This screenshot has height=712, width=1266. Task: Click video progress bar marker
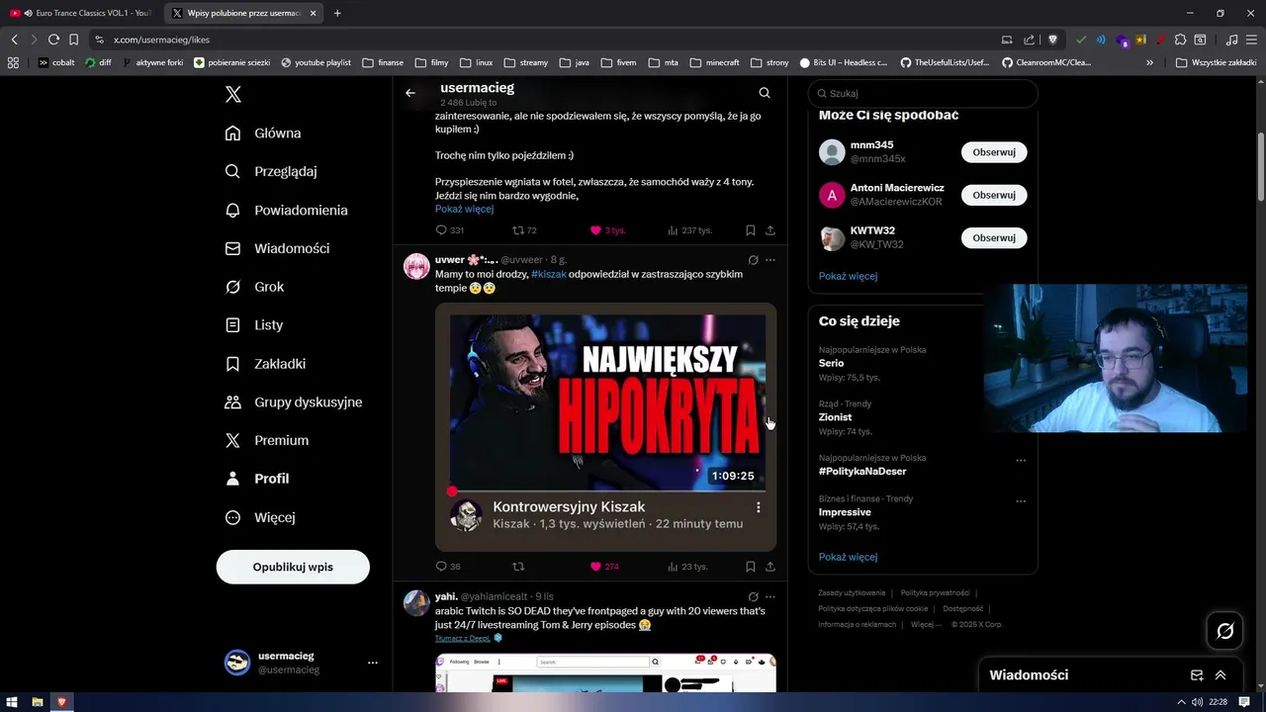(x=452, y=491)
